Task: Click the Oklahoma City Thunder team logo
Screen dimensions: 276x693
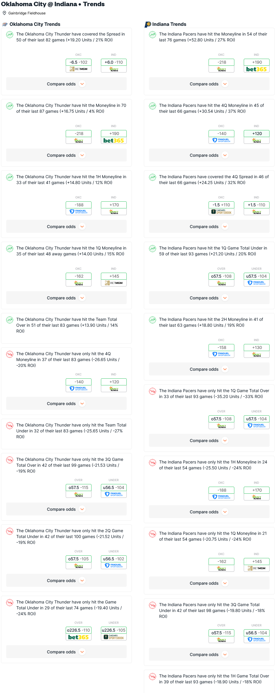Action: 5,24
